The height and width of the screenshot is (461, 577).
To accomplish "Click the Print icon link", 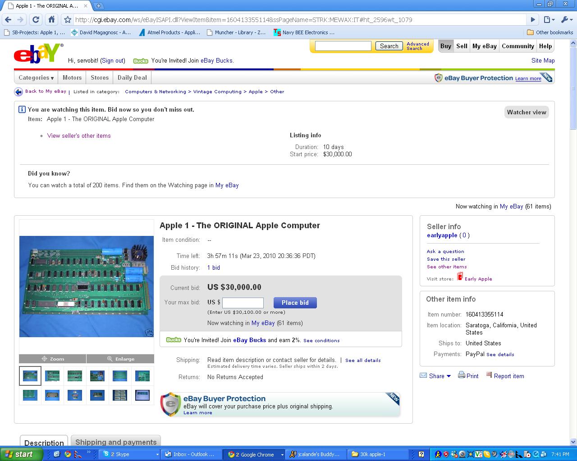I will click(468, 375).
